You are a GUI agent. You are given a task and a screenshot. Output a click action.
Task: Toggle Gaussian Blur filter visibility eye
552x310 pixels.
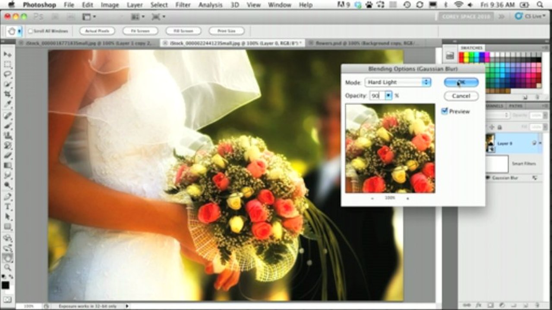click(x=489, y=177)
